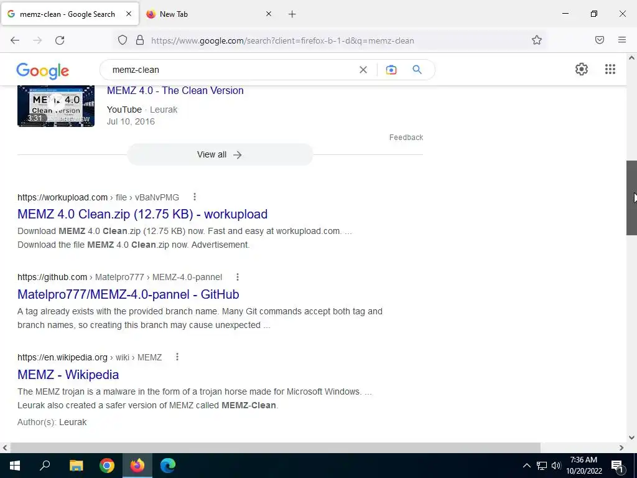
Task: Click the vertical scrollbar thumb
Action: pyautogui.click(x=631, y=197)
